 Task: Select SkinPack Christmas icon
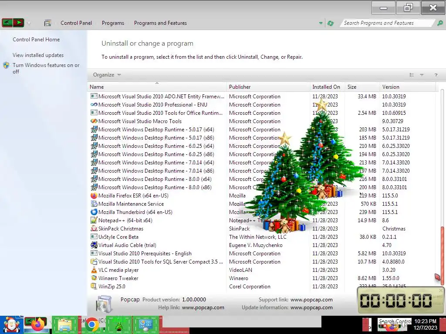click(94, 228)
